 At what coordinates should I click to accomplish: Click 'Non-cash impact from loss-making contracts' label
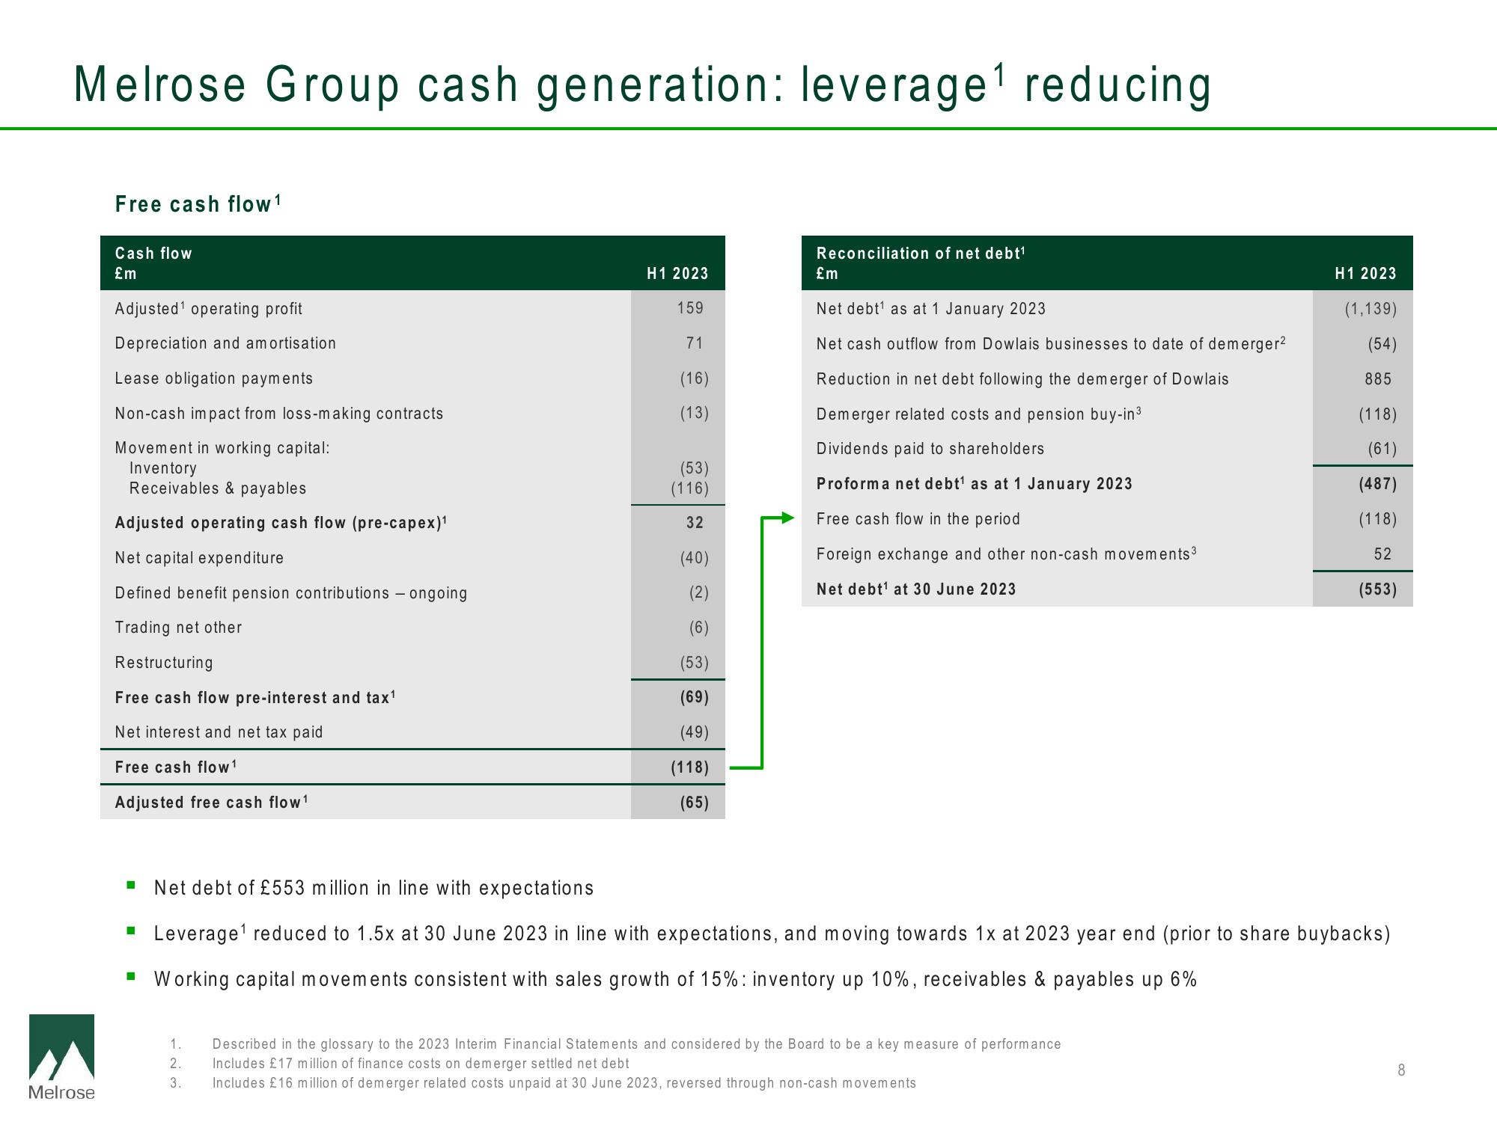(279, 413)
